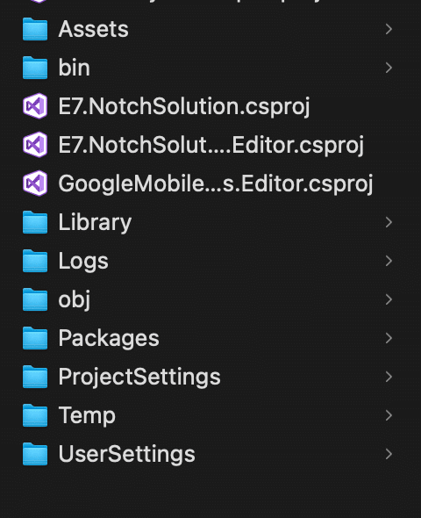Select the UserSettings folder label
The width and height of the screenshot is (421, 518).
coord(126,455)
